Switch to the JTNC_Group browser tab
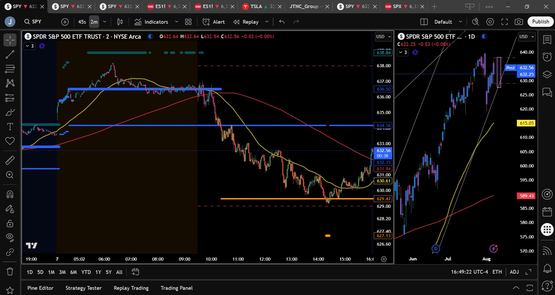555x295 pixels. pos(309,6)
